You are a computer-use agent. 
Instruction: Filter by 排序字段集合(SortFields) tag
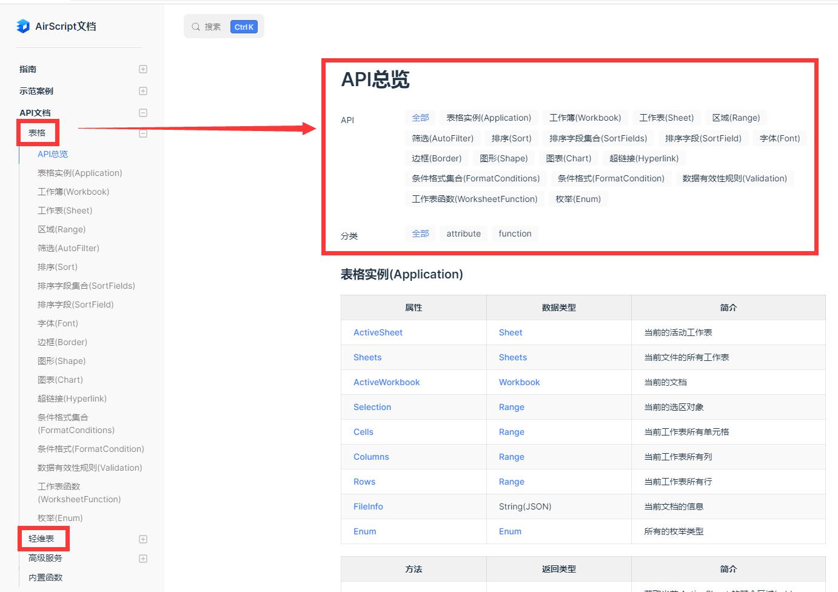[598, 138]
